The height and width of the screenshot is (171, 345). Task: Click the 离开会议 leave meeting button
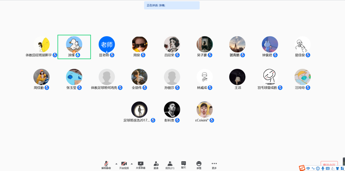coord(329,164)
